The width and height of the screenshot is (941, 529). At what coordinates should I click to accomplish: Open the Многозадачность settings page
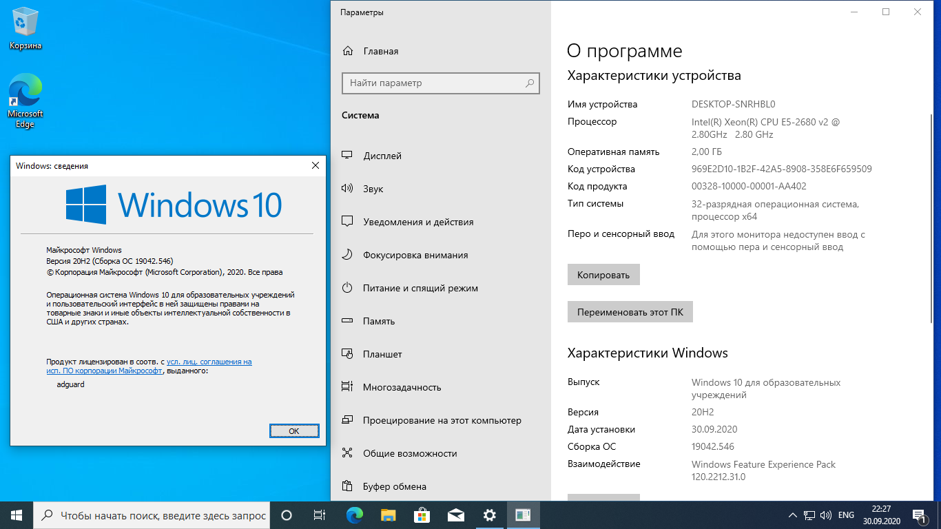[x=441, y=387]
